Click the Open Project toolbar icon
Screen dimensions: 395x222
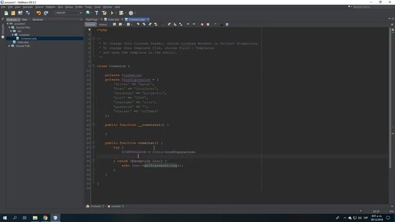click(x=20, y=13)
